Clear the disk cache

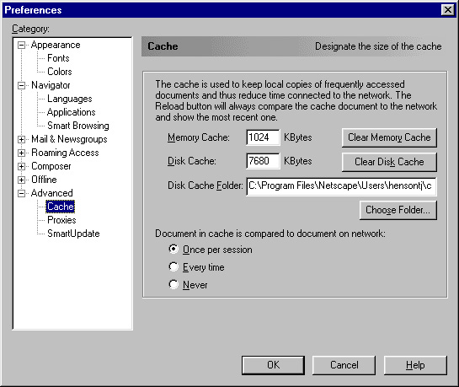[x=389, y=162]
